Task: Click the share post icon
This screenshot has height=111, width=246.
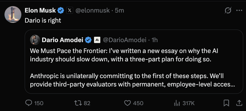Action: tap(239, 103)
